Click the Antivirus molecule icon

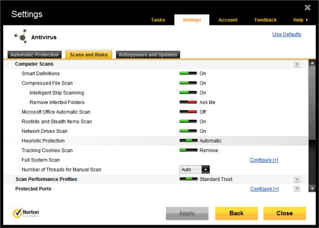click(21, 37)
